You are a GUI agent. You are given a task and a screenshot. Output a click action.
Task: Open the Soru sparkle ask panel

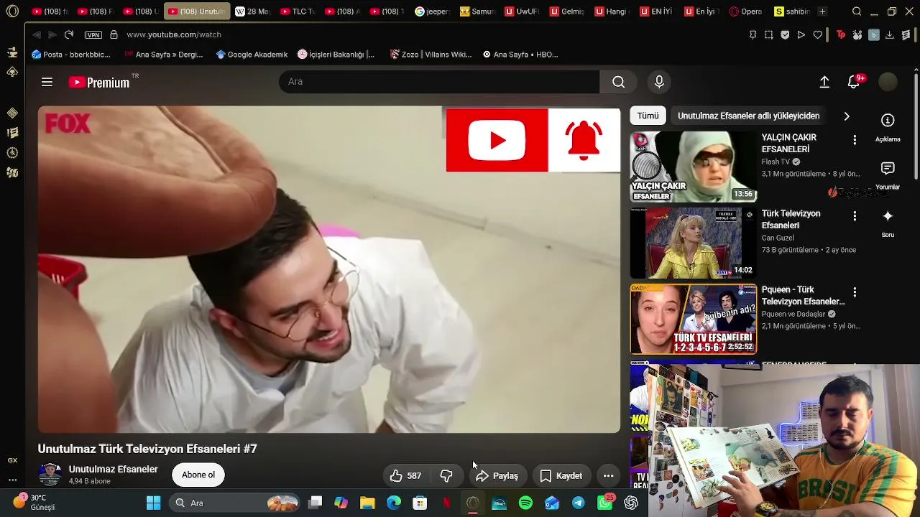tap(888, 223)
